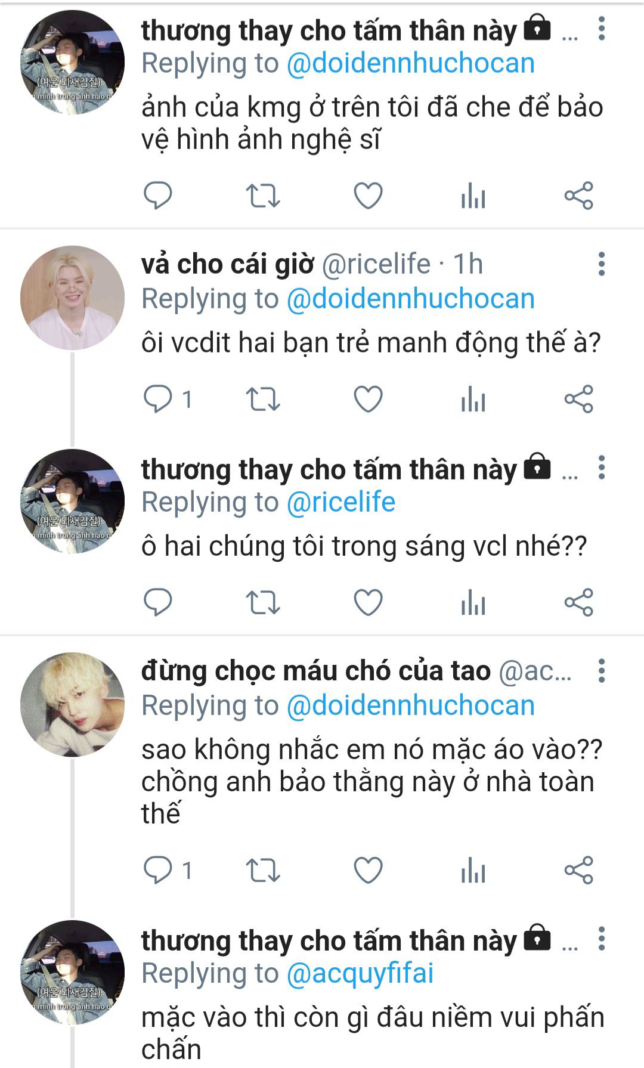Image resolution: width=644 pixels, height=1068 pixels.
Task: View analytics of the 'ảnh của kmg' tweet
Action: click(x=473, y=196)
